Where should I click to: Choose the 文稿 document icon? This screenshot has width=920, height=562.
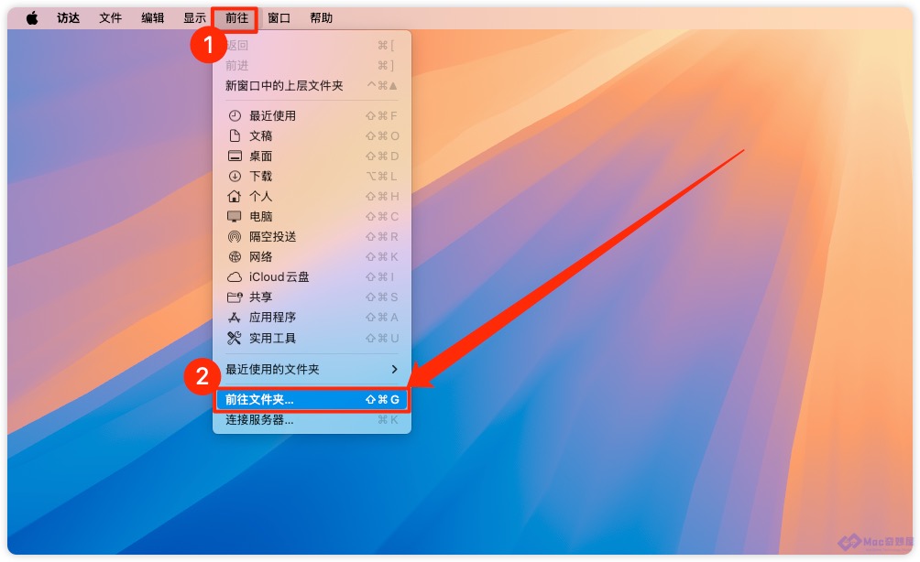pyautogui.click(x=235, y=136)
